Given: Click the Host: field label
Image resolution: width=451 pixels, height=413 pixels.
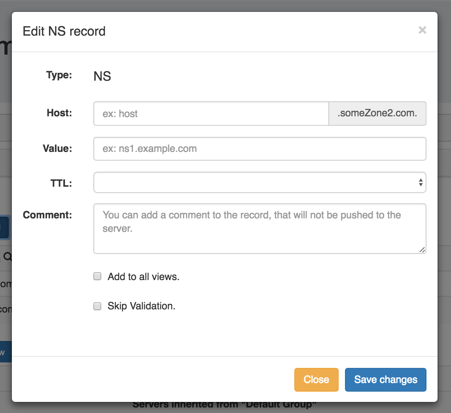Looking at the screenshot, I should coord(59,113).
